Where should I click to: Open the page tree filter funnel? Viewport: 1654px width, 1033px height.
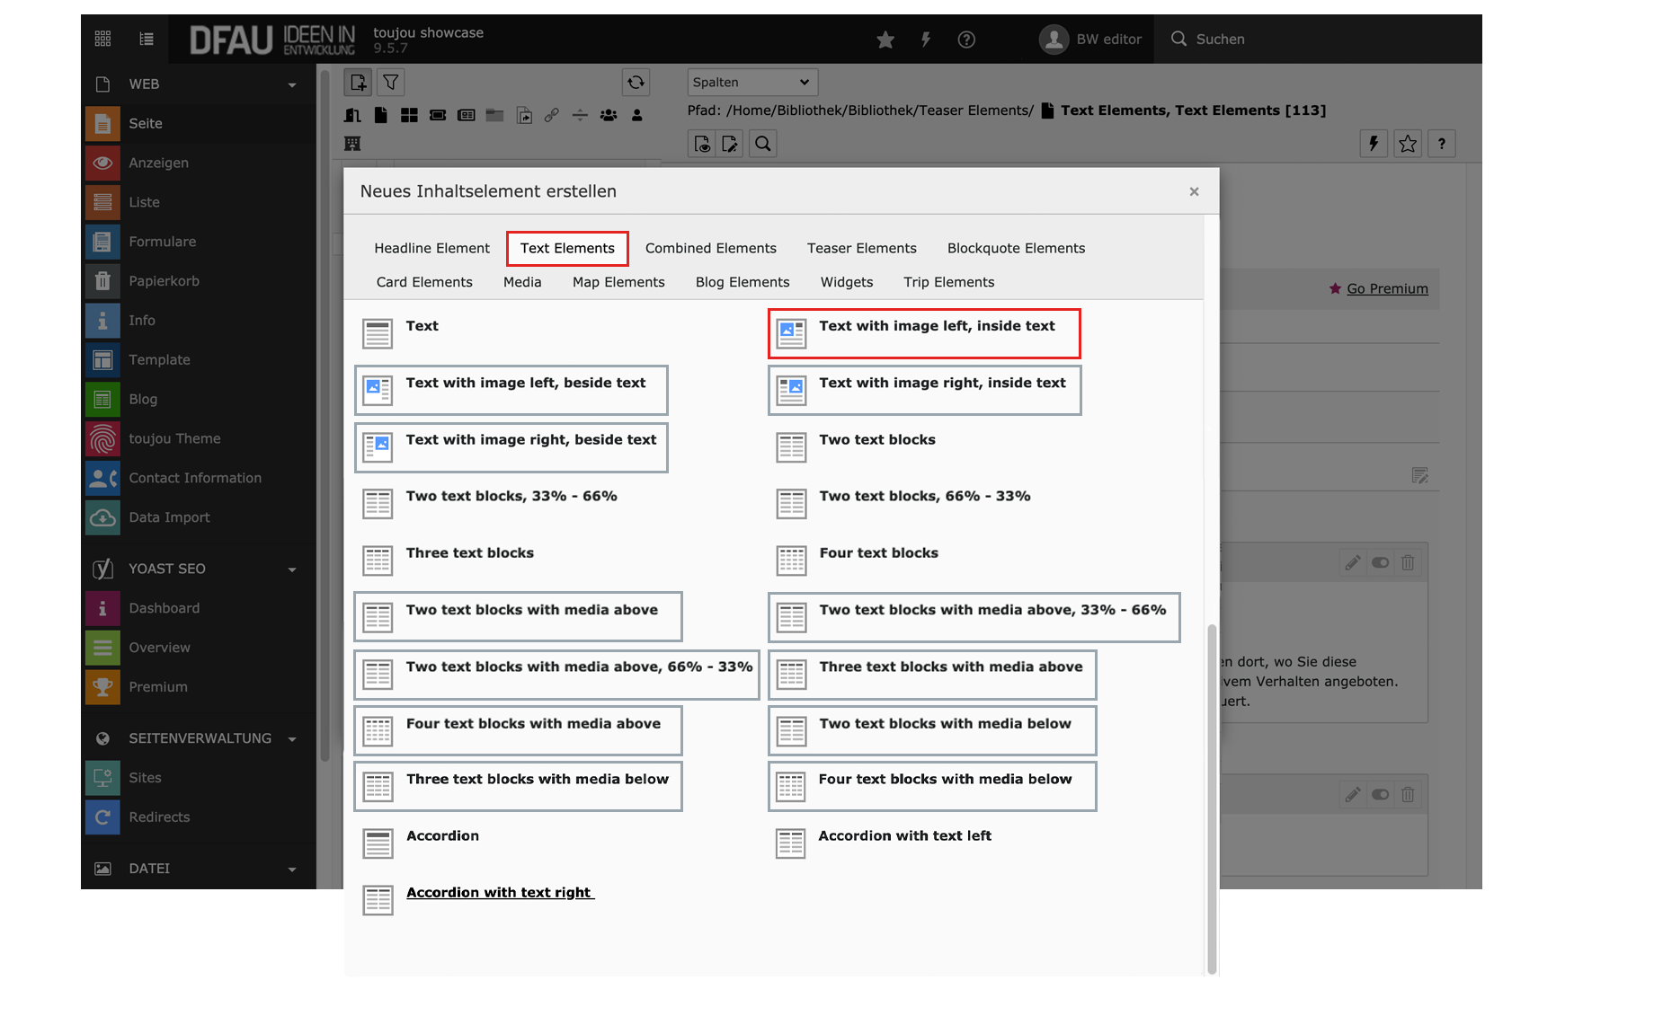[391, 83]
